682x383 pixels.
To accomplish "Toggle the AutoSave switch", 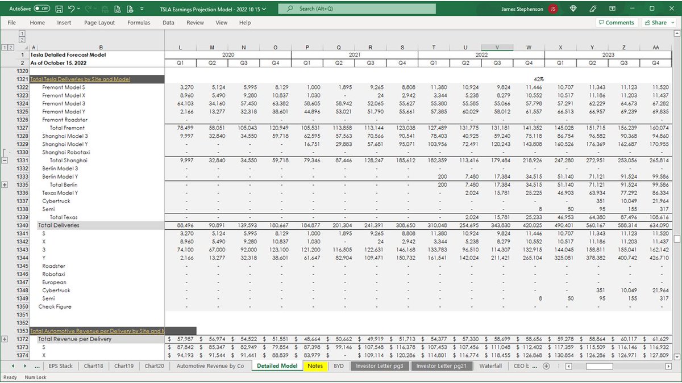I will coord(41,9).
